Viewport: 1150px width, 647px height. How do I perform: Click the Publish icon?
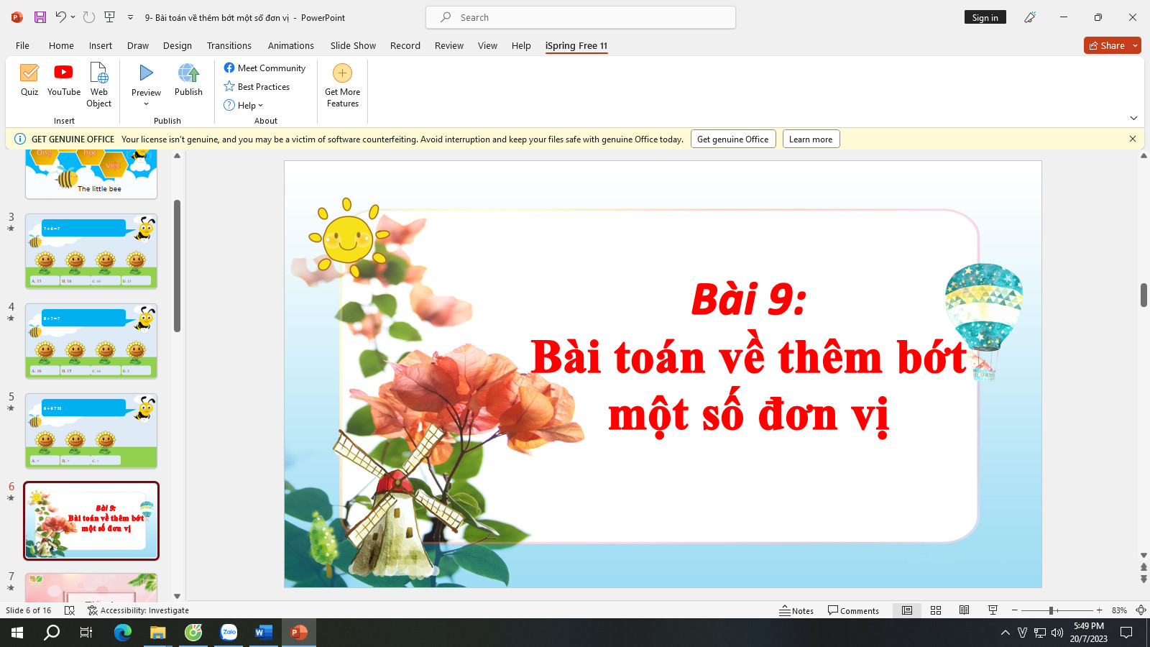(x=188, y=80)
